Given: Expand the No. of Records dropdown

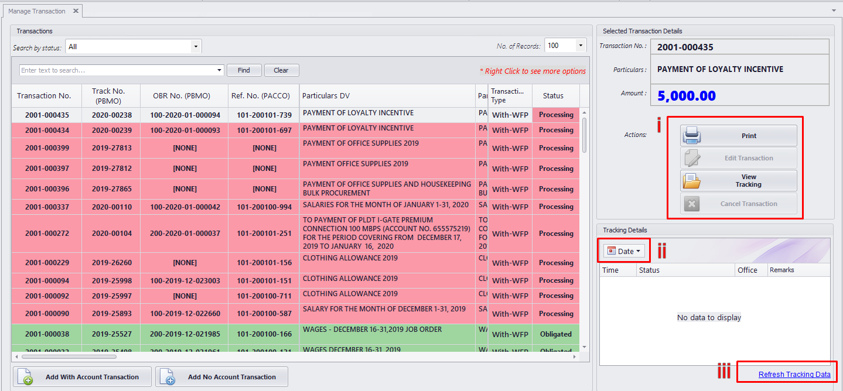Looking at the screenshot, I should click(581, 46).
